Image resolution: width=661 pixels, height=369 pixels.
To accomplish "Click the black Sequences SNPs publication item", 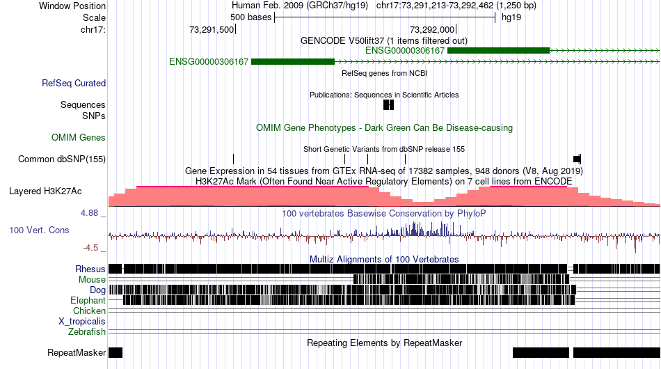I will 389,104.
